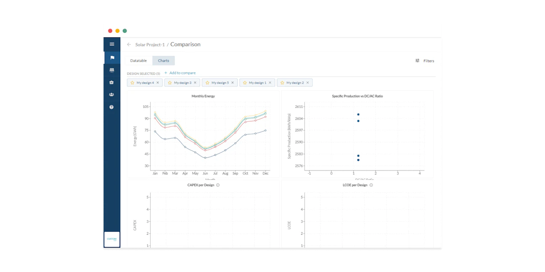
Task: Toggle the star on My design 4
Action: [132, 83]
